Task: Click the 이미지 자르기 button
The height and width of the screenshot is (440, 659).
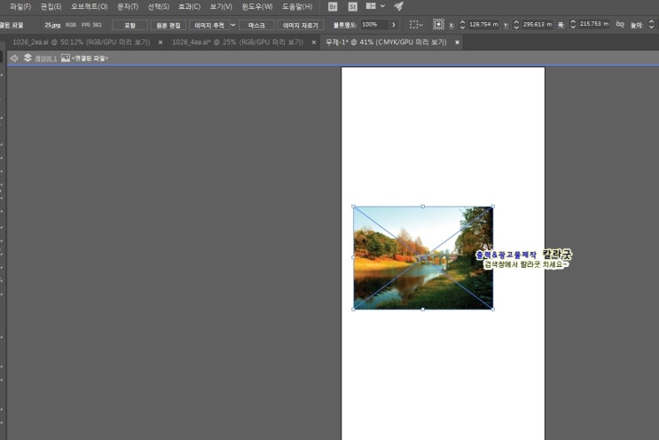Action: [x=300, y=25]
